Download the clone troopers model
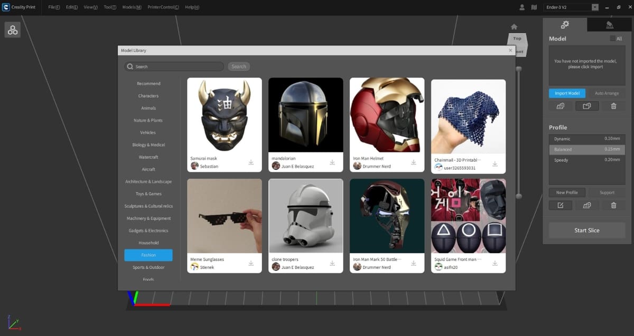Image resolution: width=634 pixels, height=336 pixels. 332,263
